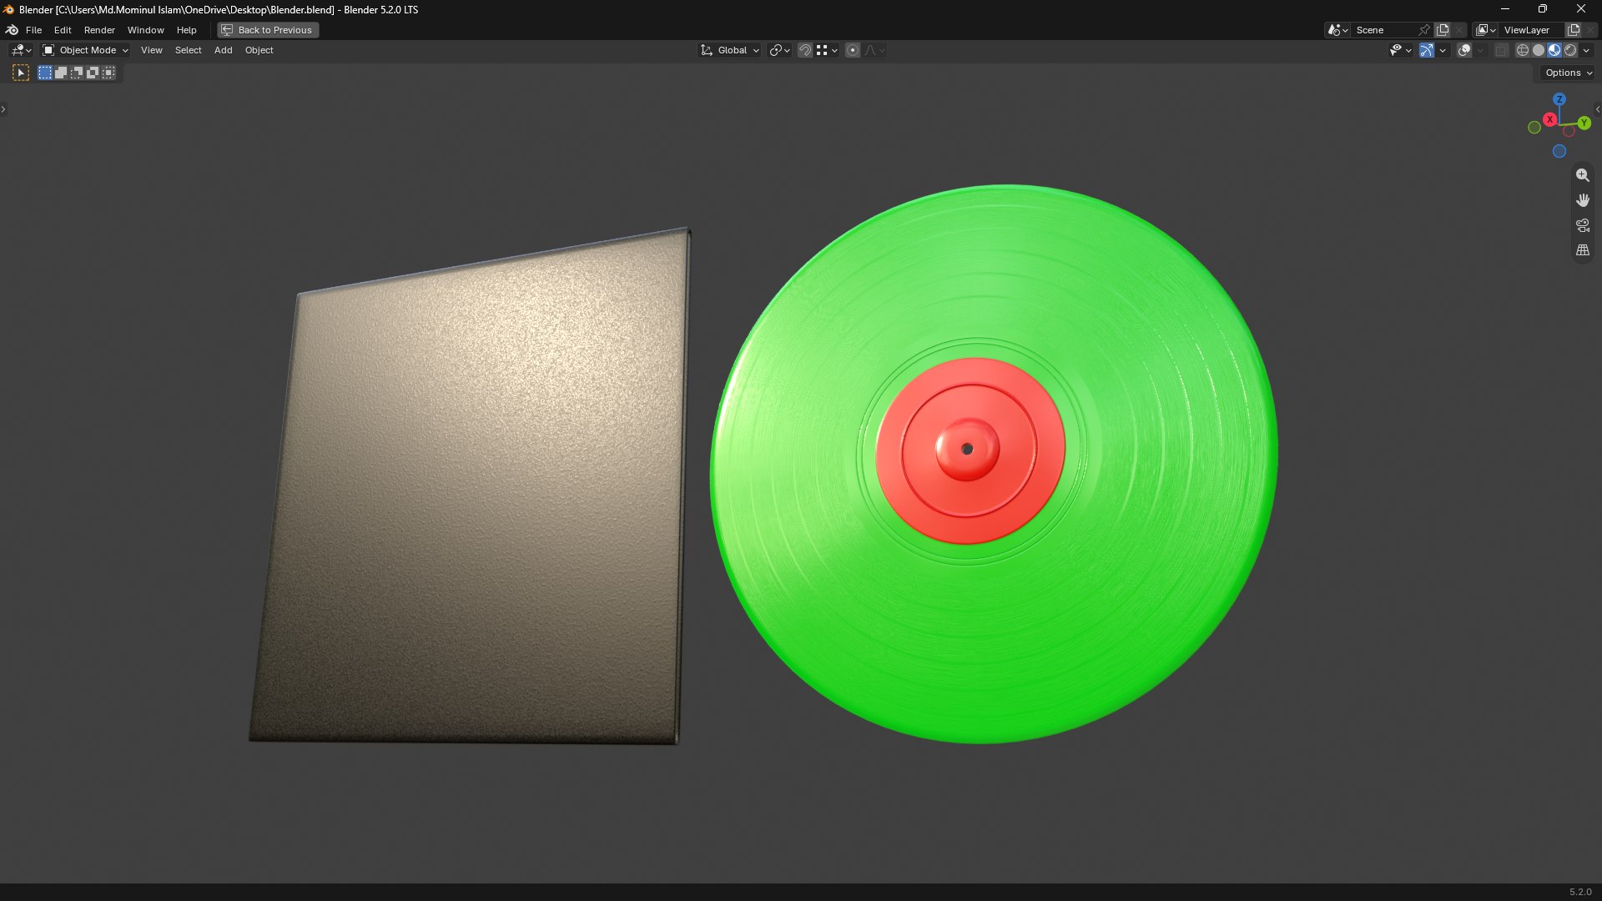The image size is (1602, 901).
Task: Create a new scene with the copy icon
Action: coord(1443,30)
